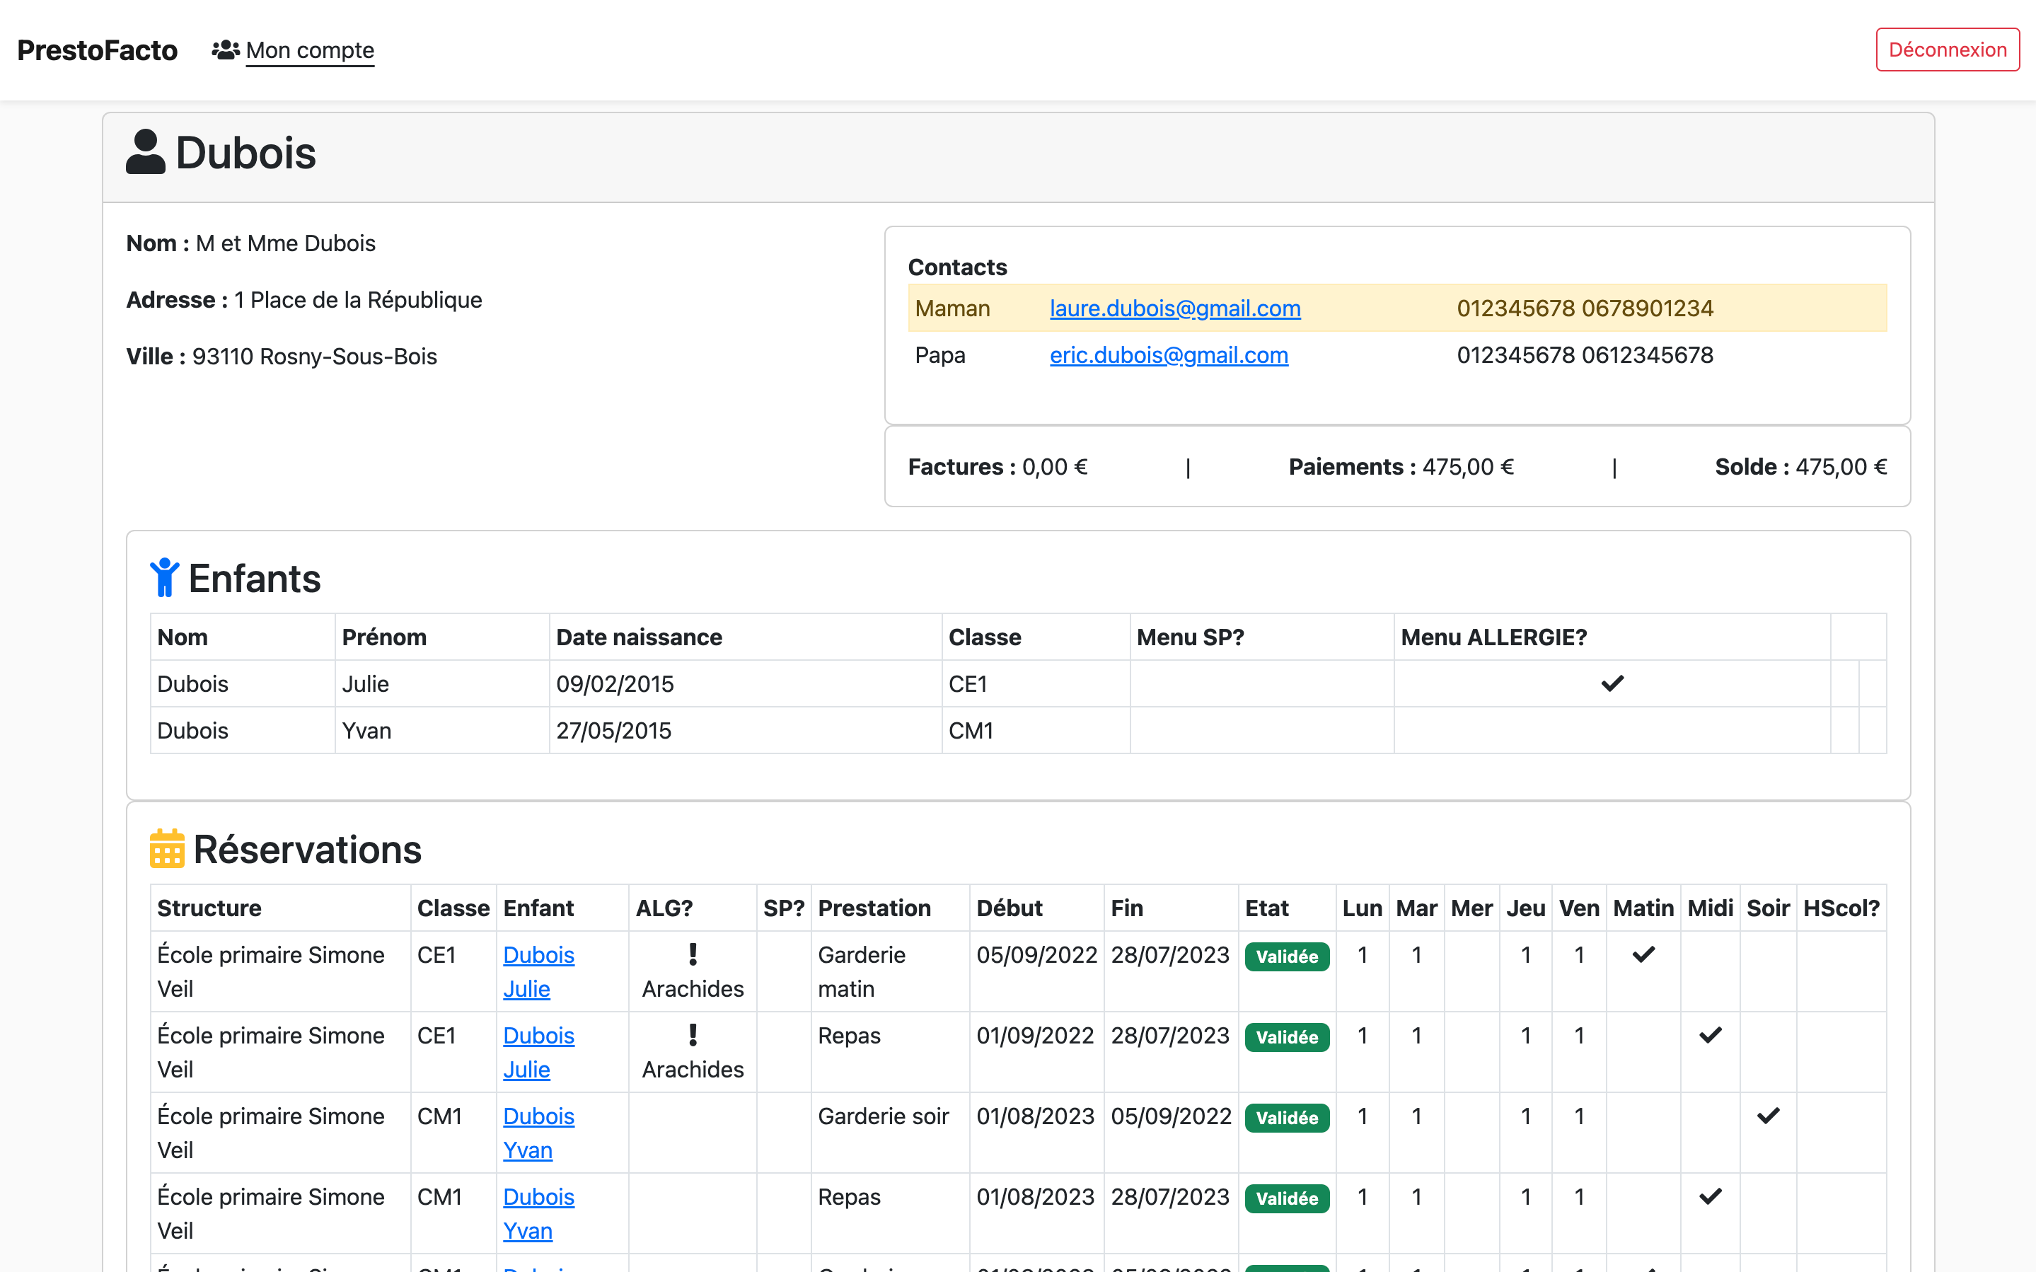Select the highlighted Maman contact row

(952, 308)
